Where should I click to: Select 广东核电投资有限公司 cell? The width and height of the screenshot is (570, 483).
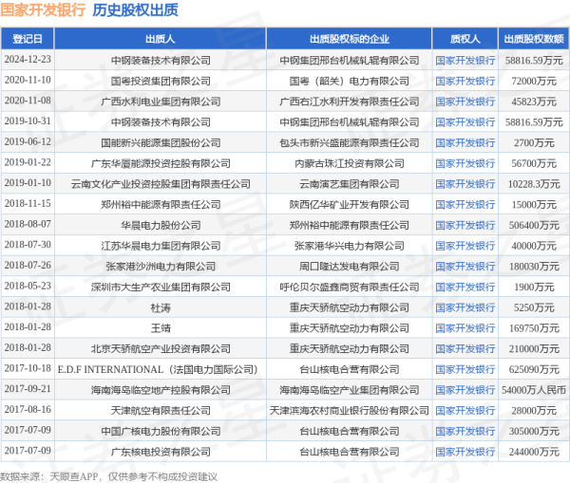pyautogui.click(x=161, y=452)
